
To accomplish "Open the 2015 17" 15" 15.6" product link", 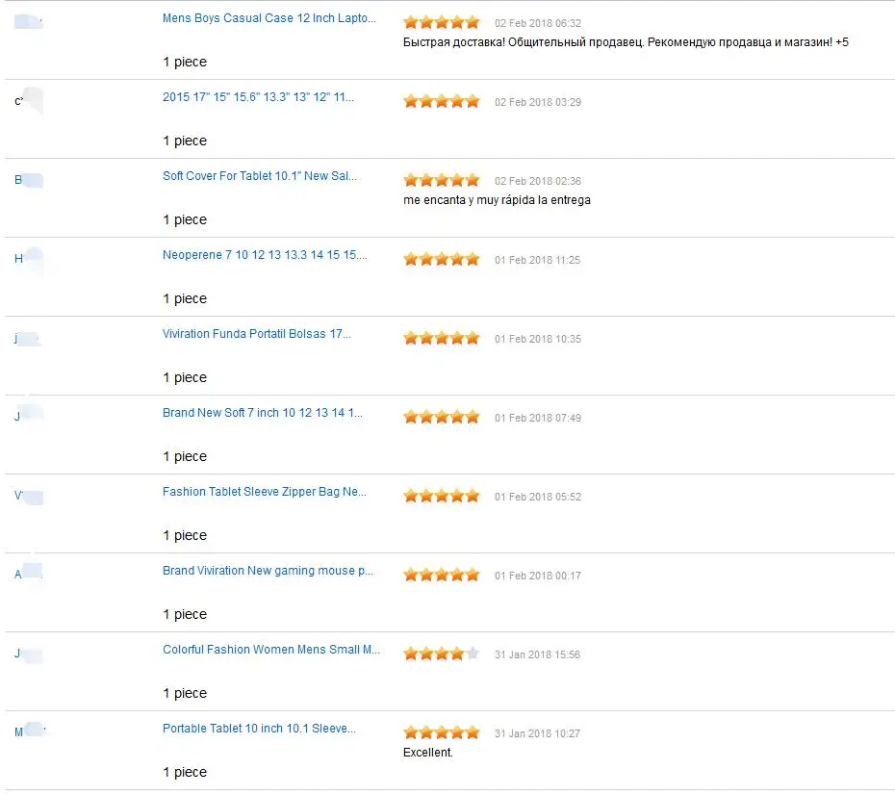I will (x=258, y=97).
